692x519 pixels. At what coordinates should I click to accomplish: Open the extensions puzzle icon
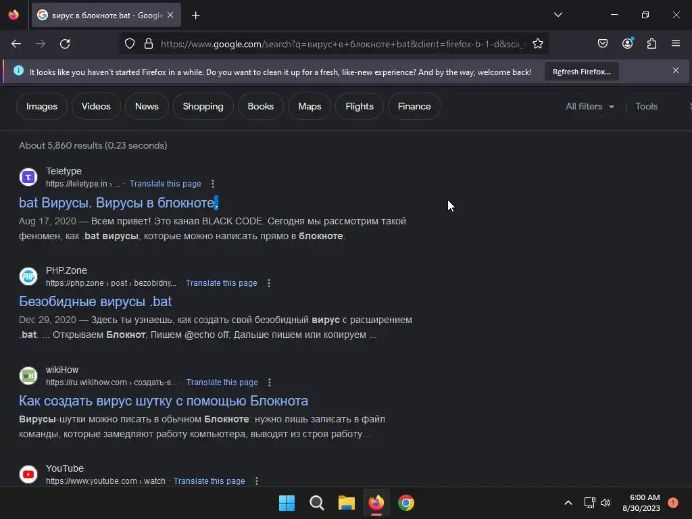pyautogui.click(x=651, y=43)
